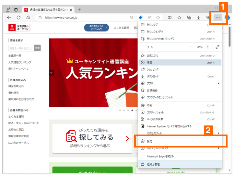Open the Settings and more (…) menu button
Screen dimensions: 235x177
tap(218, 18)
